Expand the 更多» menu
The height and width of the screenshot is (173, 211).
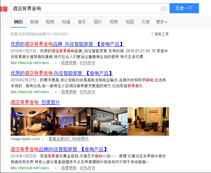[161, 22]
